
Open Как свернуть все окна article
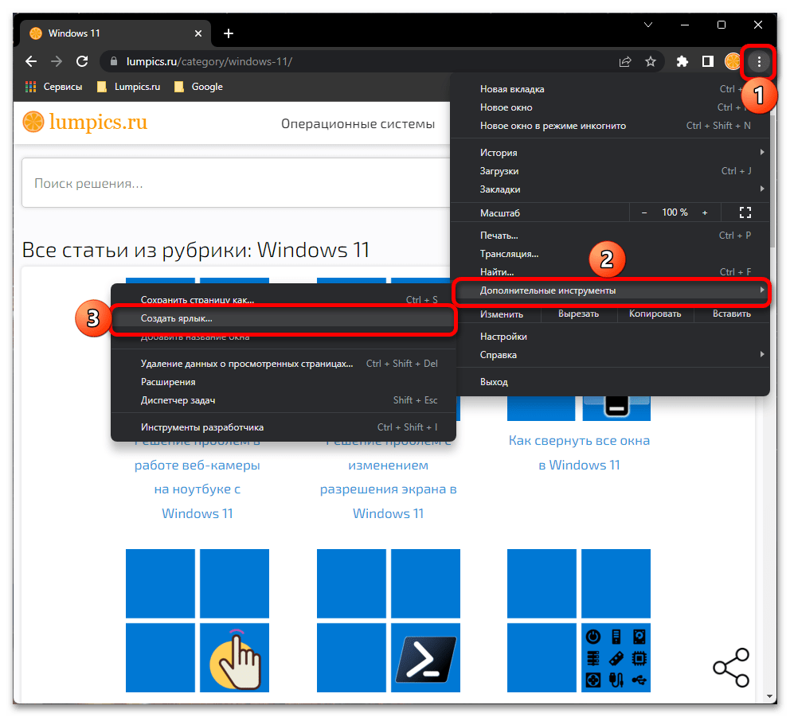tap(579, 453)
